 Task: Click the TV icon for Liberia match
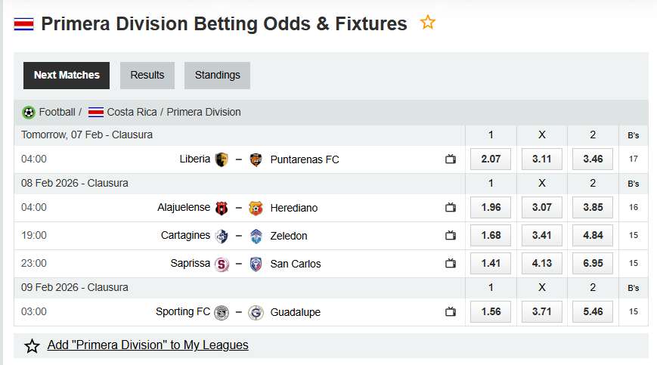coord(451,159)
